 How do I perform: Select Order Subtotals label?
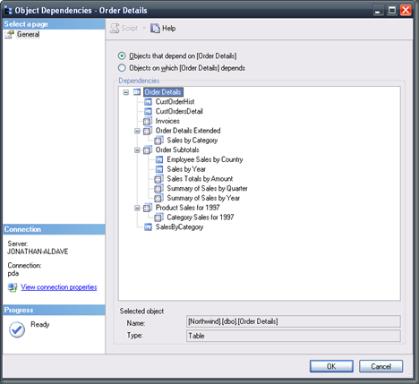[177, 149]
